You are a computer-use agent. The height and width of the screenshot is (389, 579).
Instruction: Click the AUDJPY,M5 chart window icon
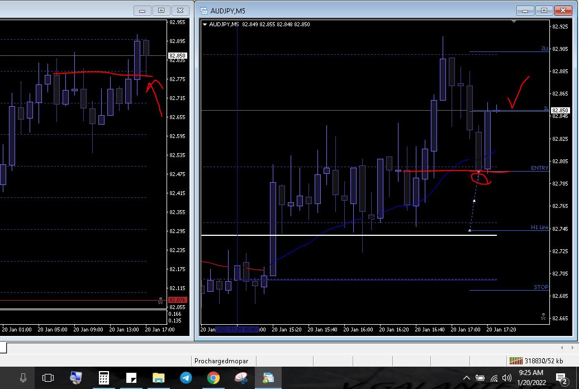[x=203, y=11]
